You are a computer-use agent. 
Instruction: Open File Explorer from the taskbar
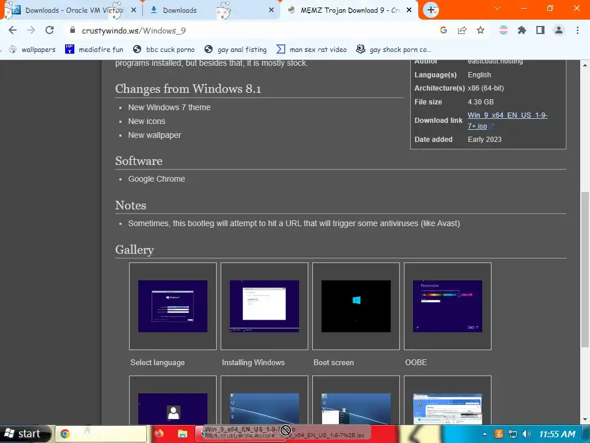tap(182, 434)
